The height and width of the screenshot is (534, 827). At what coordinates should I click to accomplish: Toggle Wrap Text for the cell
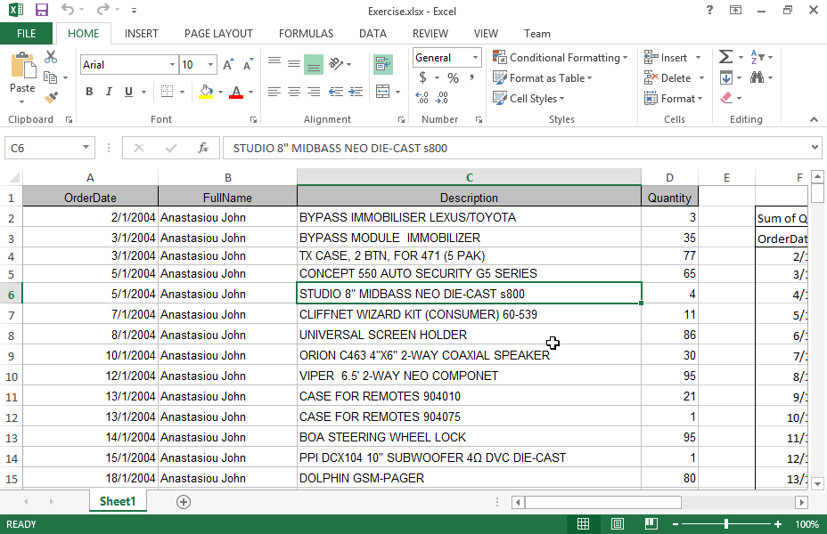tap(383, 64)
